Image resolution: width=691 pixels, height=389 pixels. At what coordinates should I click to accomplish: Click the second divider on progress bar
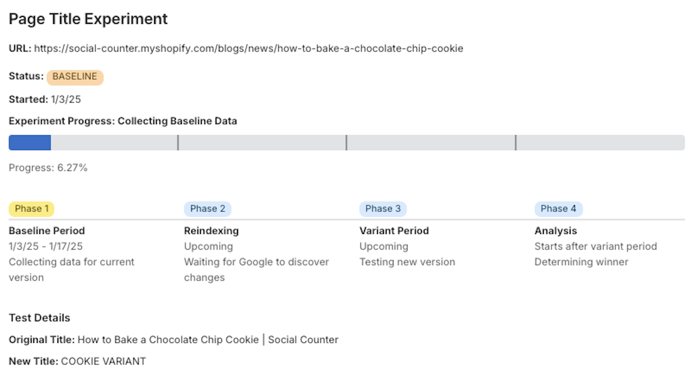click(346, 143)
